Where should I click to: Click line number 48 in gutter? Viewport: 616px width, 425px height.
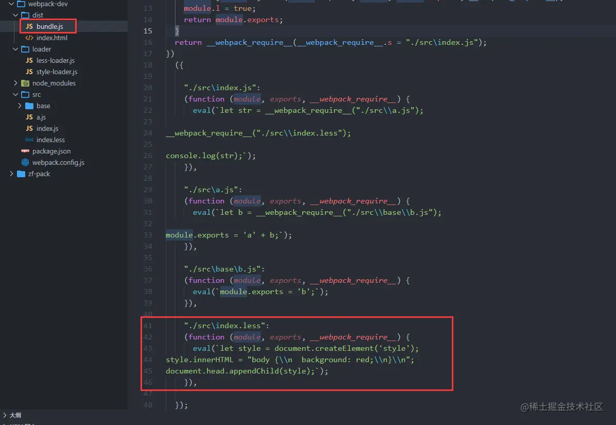[148, 405]
